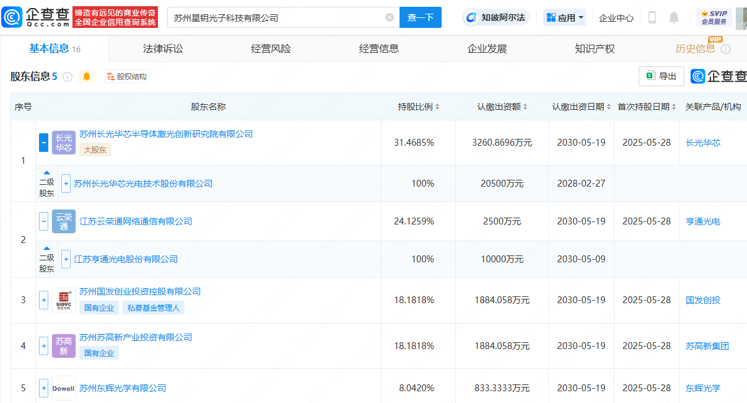
Task: Click the 云荣通 company logo badge
Action: pos(64,221)
